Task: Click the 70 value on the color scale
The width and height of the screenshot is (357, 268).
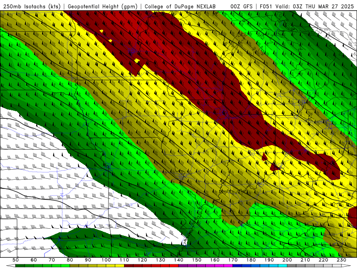Action: (x=52, y=260)
